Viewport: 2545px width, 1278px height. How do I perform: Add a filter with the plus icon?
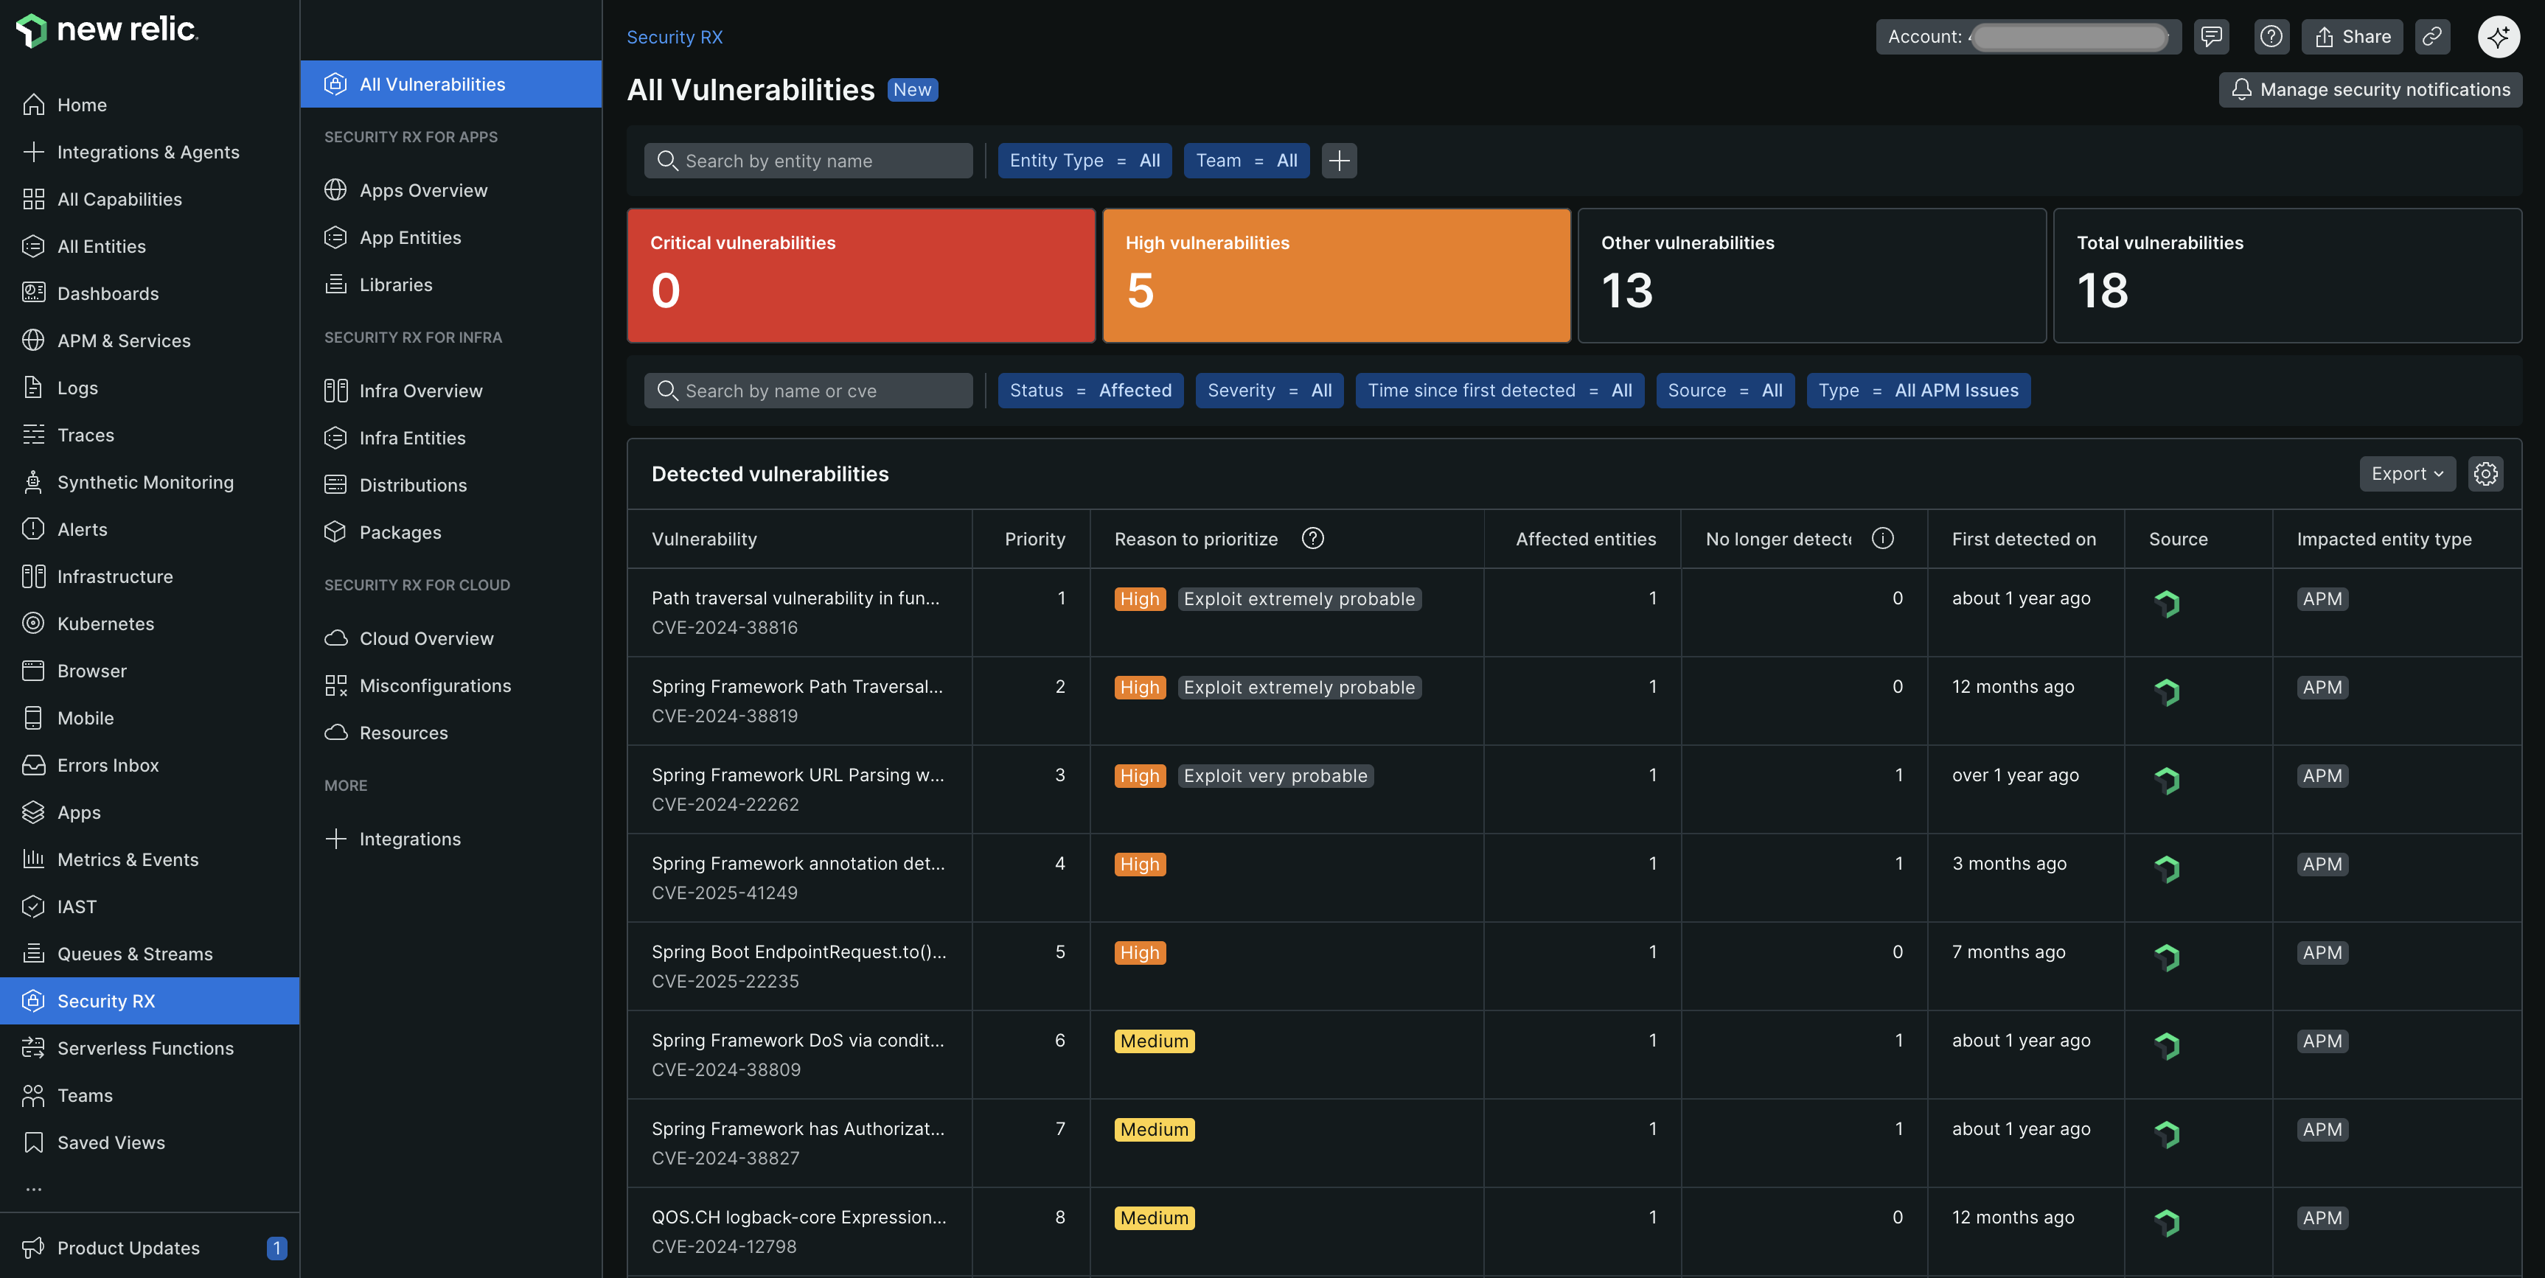coord(1339,160)
